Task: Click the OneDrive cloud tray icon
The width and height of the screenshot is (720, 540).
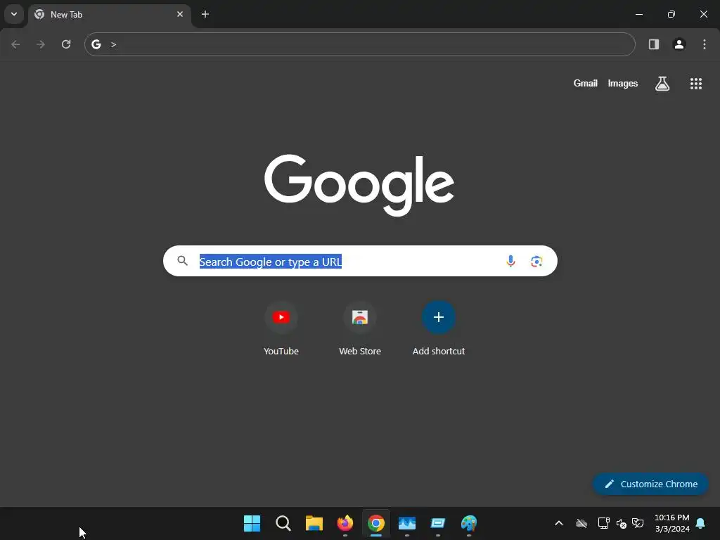Action: pyautogui.click(x=581, y=523)
